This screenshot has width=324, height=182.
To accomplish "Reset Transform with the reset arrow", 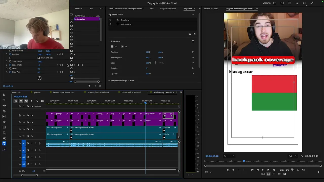I will [193, 41].
